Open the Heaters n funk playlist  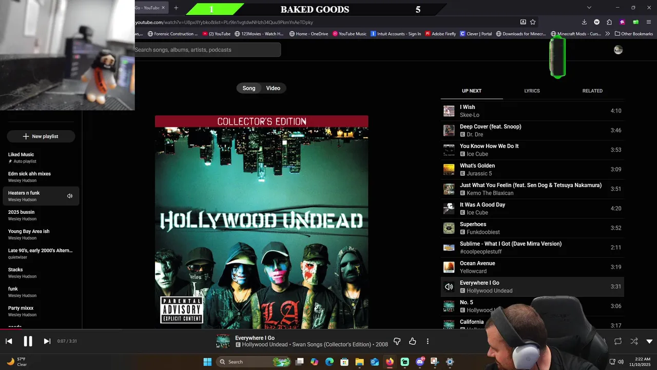click(x=41, y=196)
